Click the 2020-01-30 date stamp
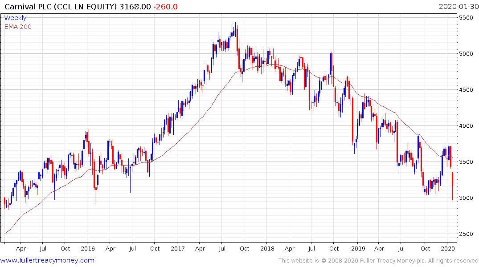Viewport: 479px width, 267px height. tap(458, 6)
